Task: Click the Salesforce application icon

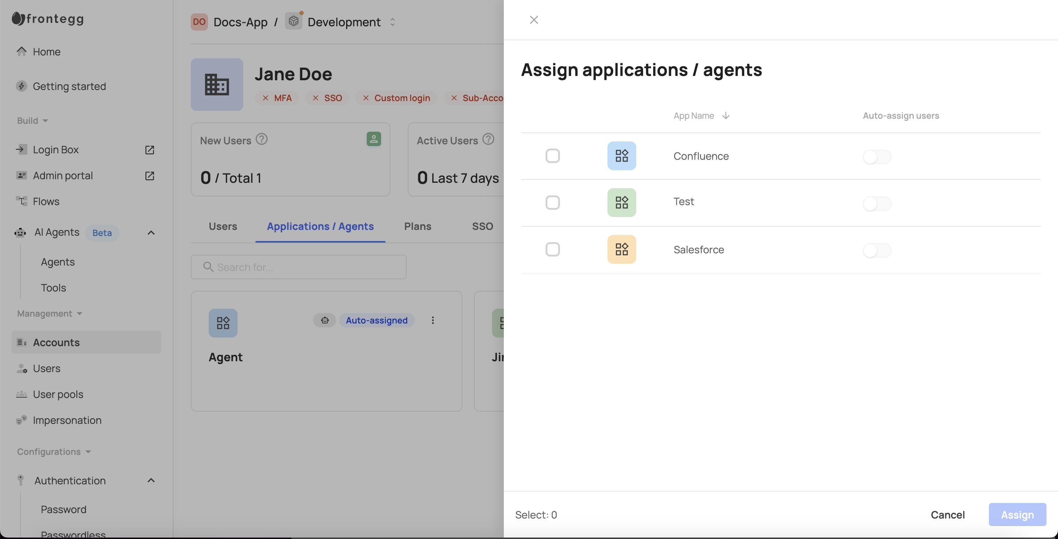Action: [621, 249]
